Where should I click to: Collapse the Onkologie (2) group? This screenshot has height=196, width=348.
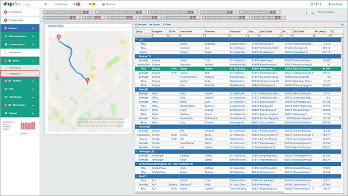[136, 152]
